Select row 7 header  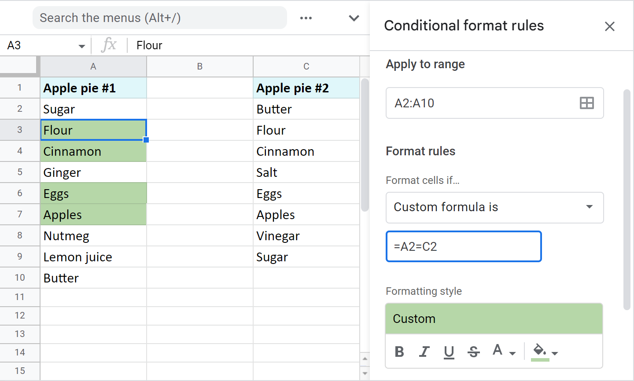[x=20, y=214]
